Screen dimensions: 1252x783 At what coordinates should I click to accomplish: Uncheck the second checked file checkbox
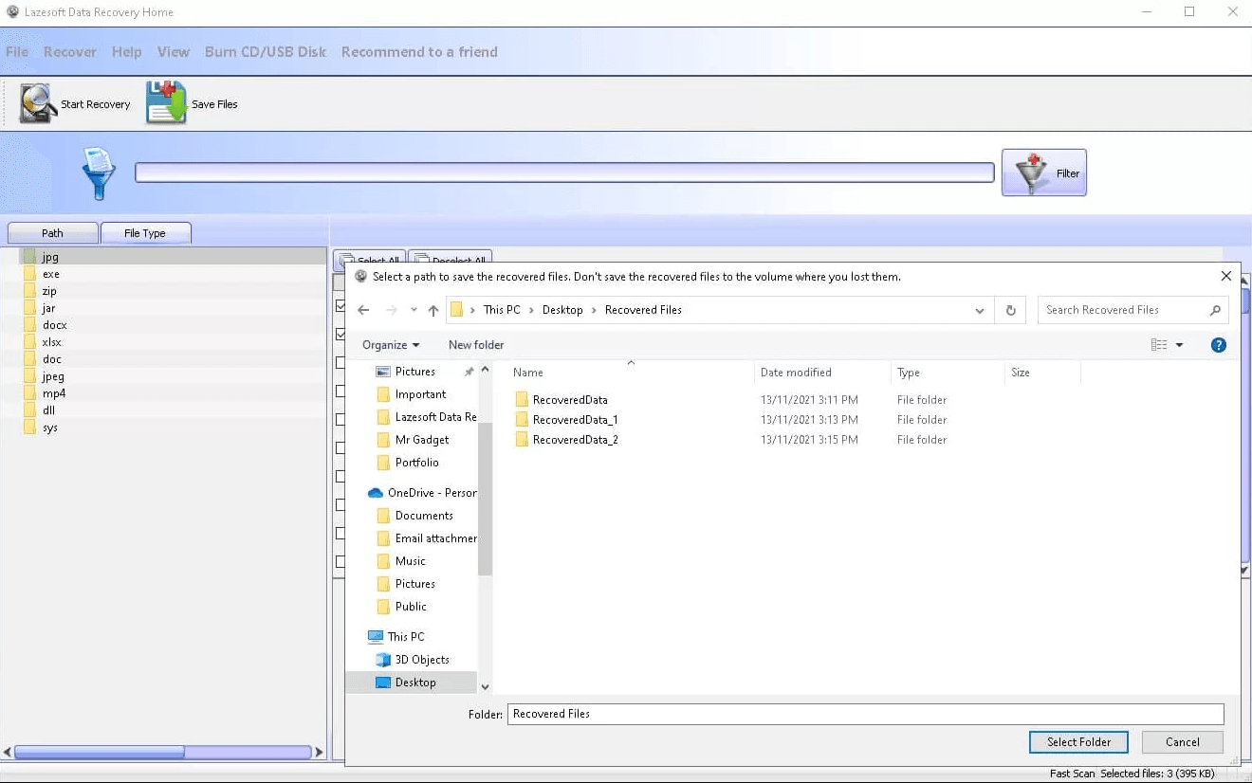341,335
